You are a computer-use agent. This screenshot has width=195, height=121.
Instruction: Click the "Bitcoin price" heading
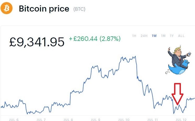[44, 9]
